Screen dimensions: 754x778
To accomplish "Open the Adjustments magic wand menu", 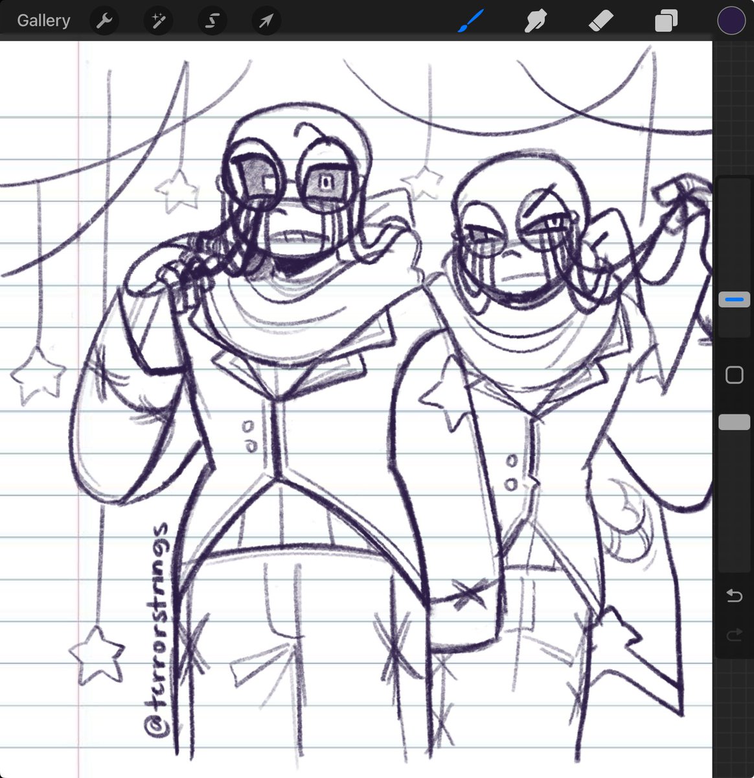I will pos(158,21).
